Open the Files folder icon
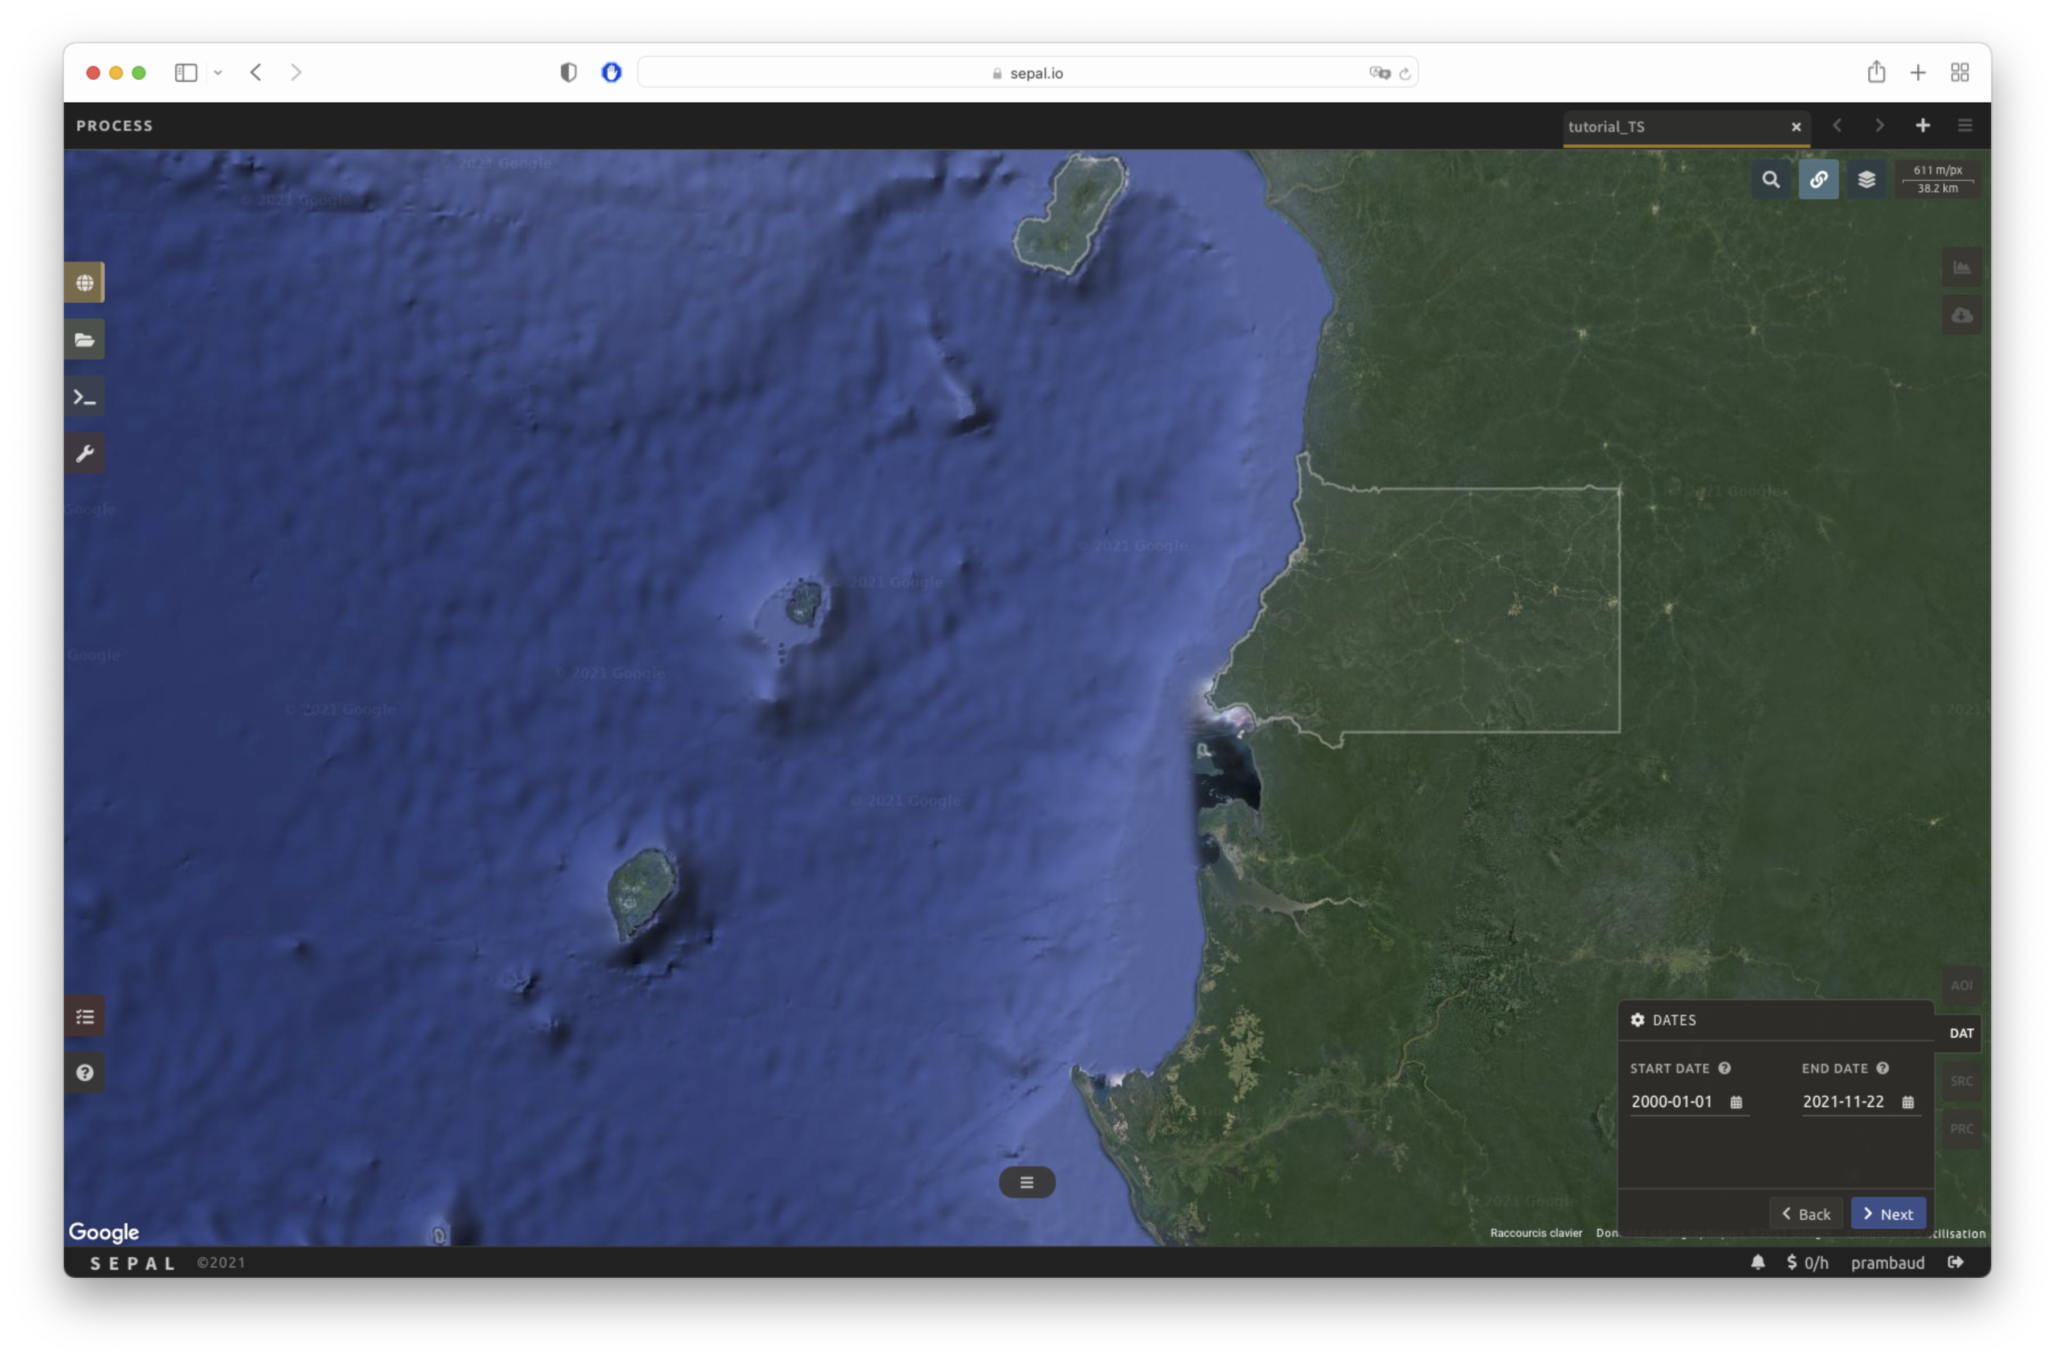Viewport: 2055px width, 1362px height. [84, 340]
